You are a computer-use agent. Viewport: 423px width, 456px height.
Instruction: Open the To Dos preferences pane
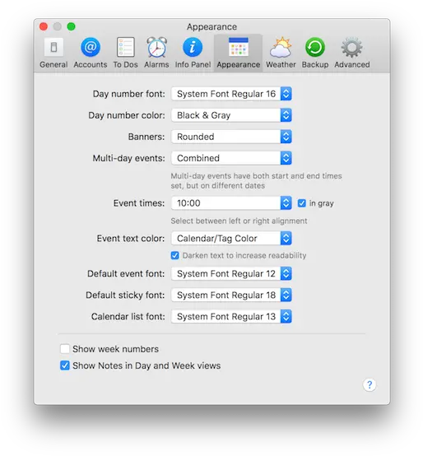tap(125, 53)
